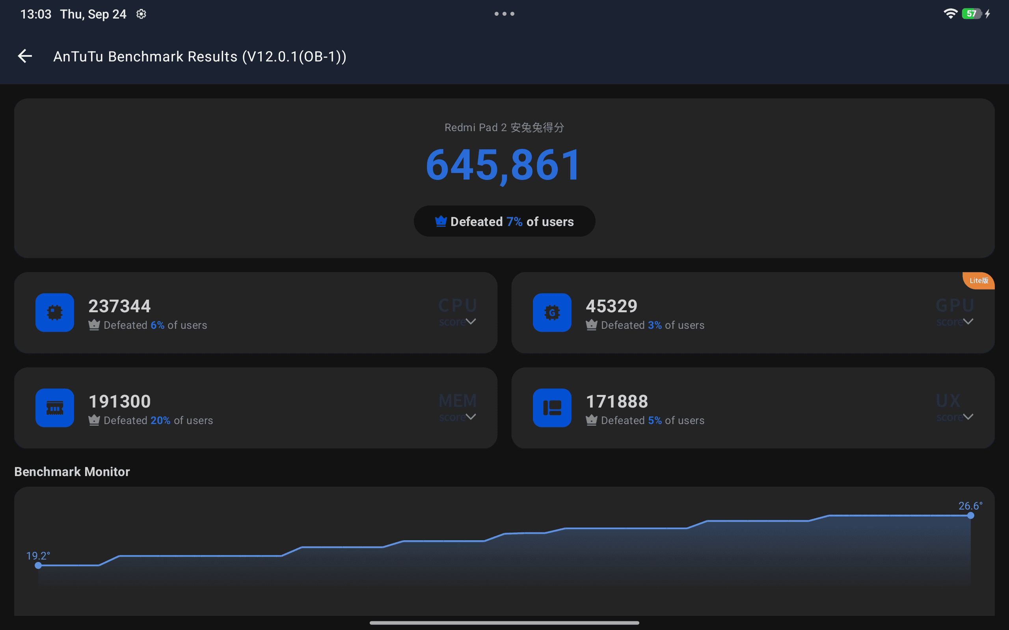Tap the 26.6° temperature label
1009x630 pixels.
click(x=971, y=506)
